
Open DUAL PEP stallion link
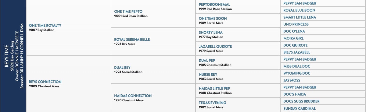[207, 61]
